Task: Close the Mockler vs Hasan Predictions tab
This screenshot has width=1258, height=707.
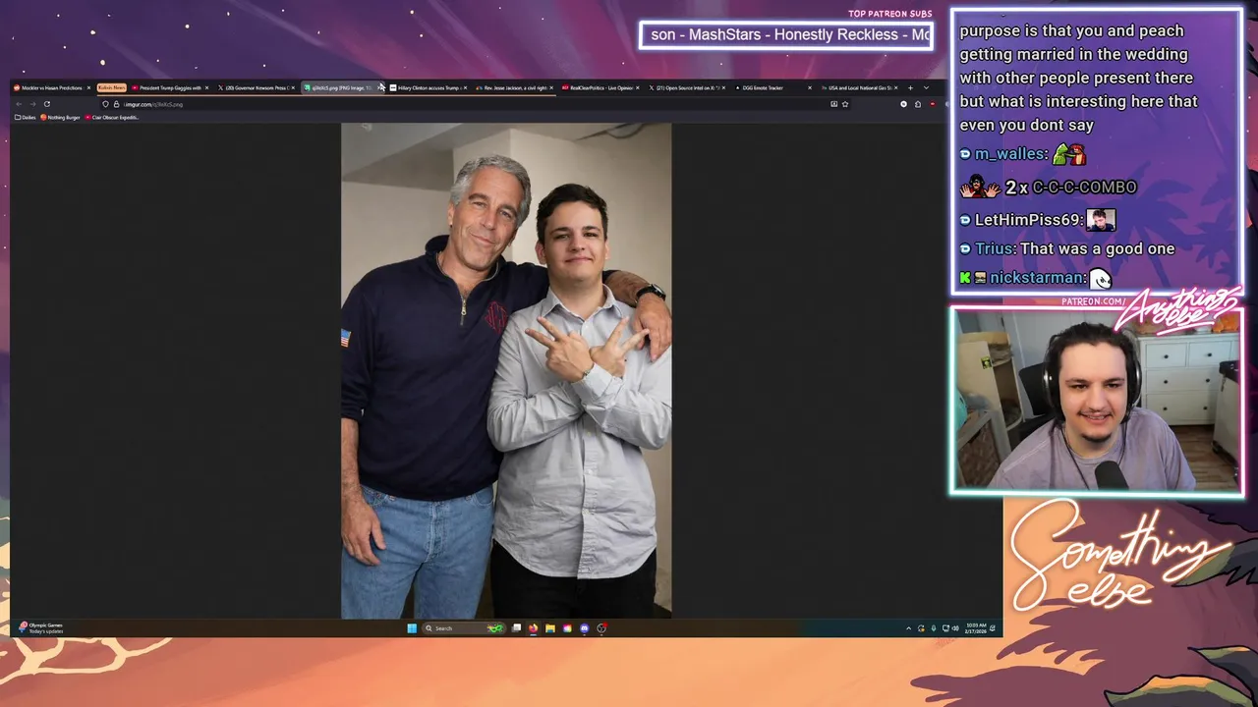Action: tap(88, 87)
